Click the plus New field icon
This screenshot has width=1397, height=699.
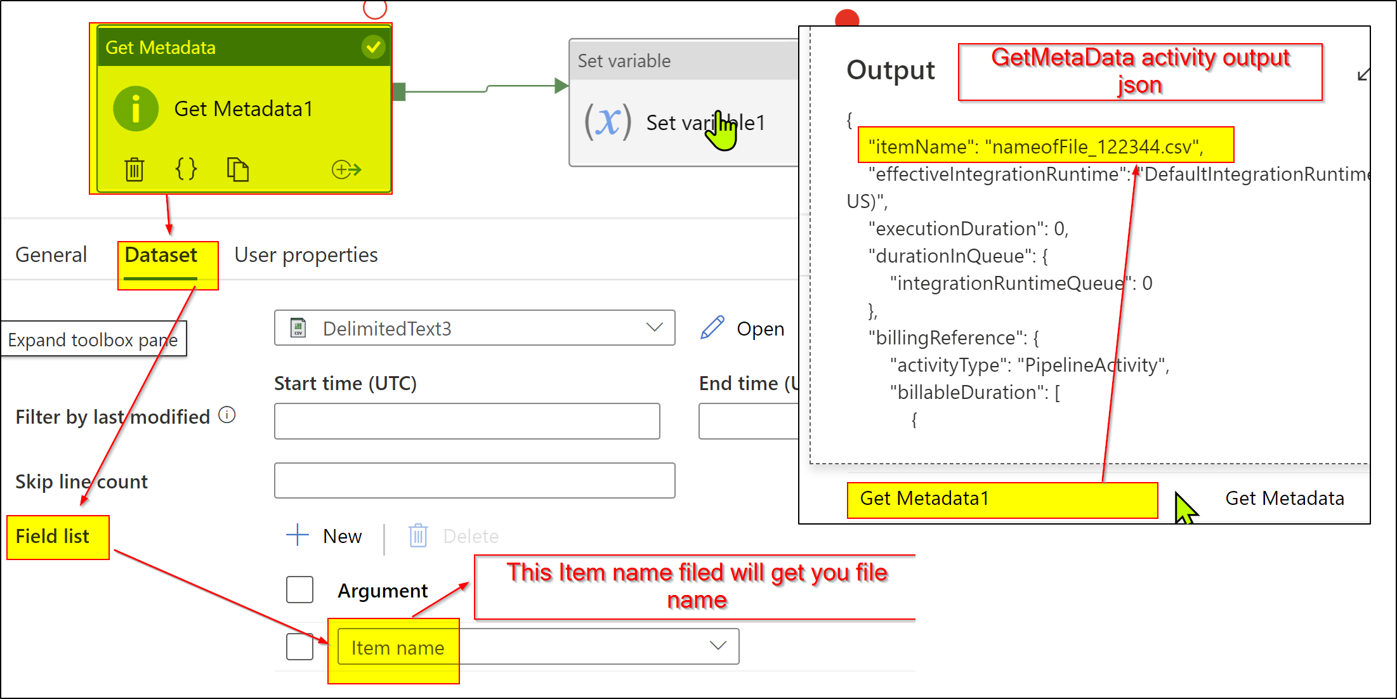click(298, 535)
